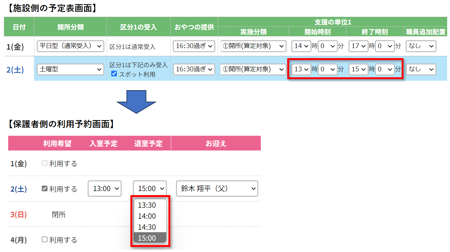Image resolution: width=450 pixels, height=252 pixels.
Task: Open start hour 13 dropdown for 2(土)
Action: 301,69
